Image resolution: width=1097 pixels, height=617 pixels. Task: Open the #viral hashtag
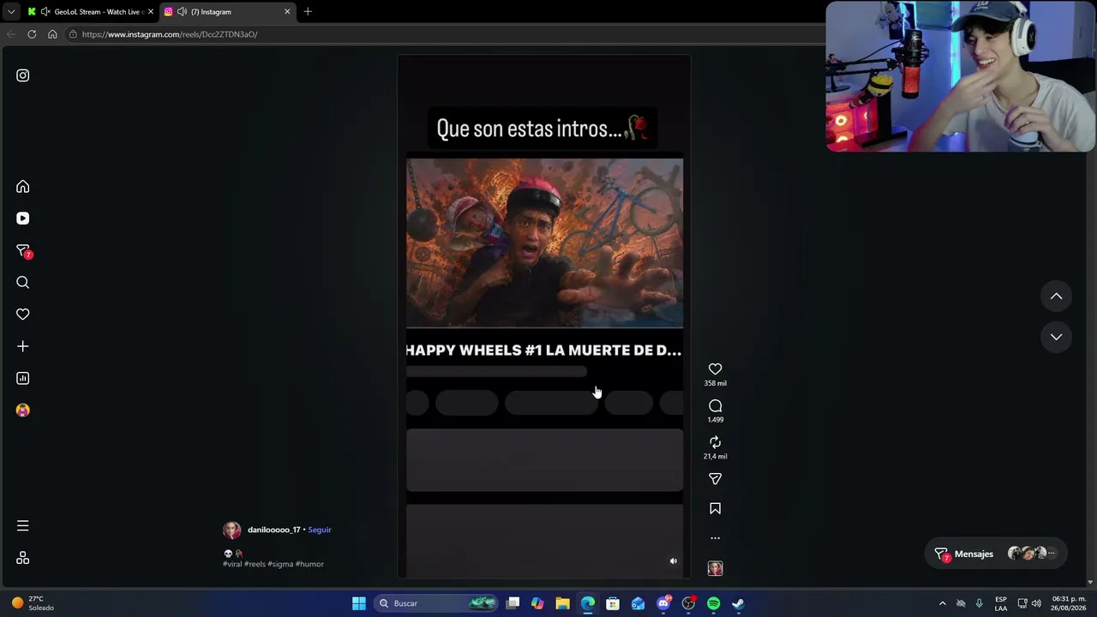tap(232, 564)
